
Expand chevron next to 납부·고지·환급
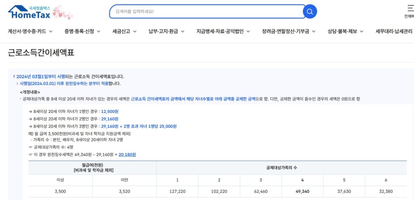(182, 32)
